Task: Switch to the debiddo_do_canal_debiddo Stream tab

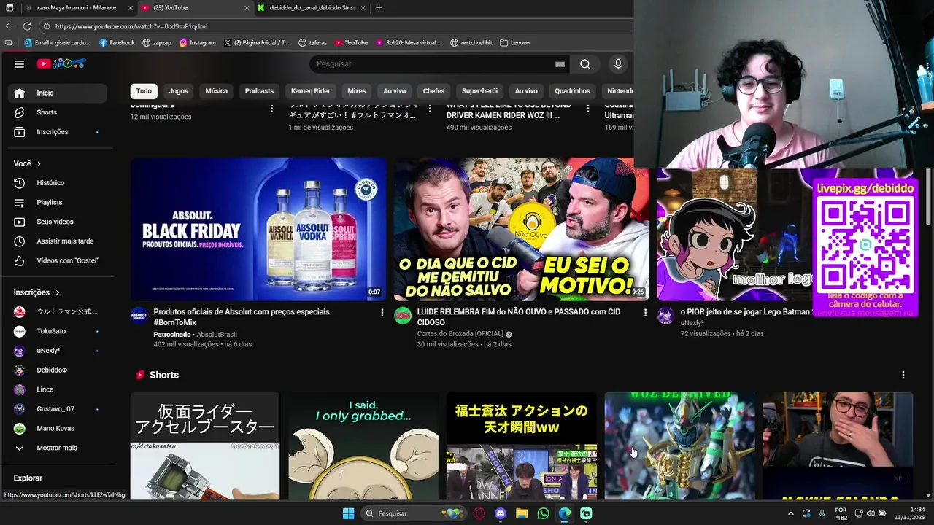Action: coord(312,7)
